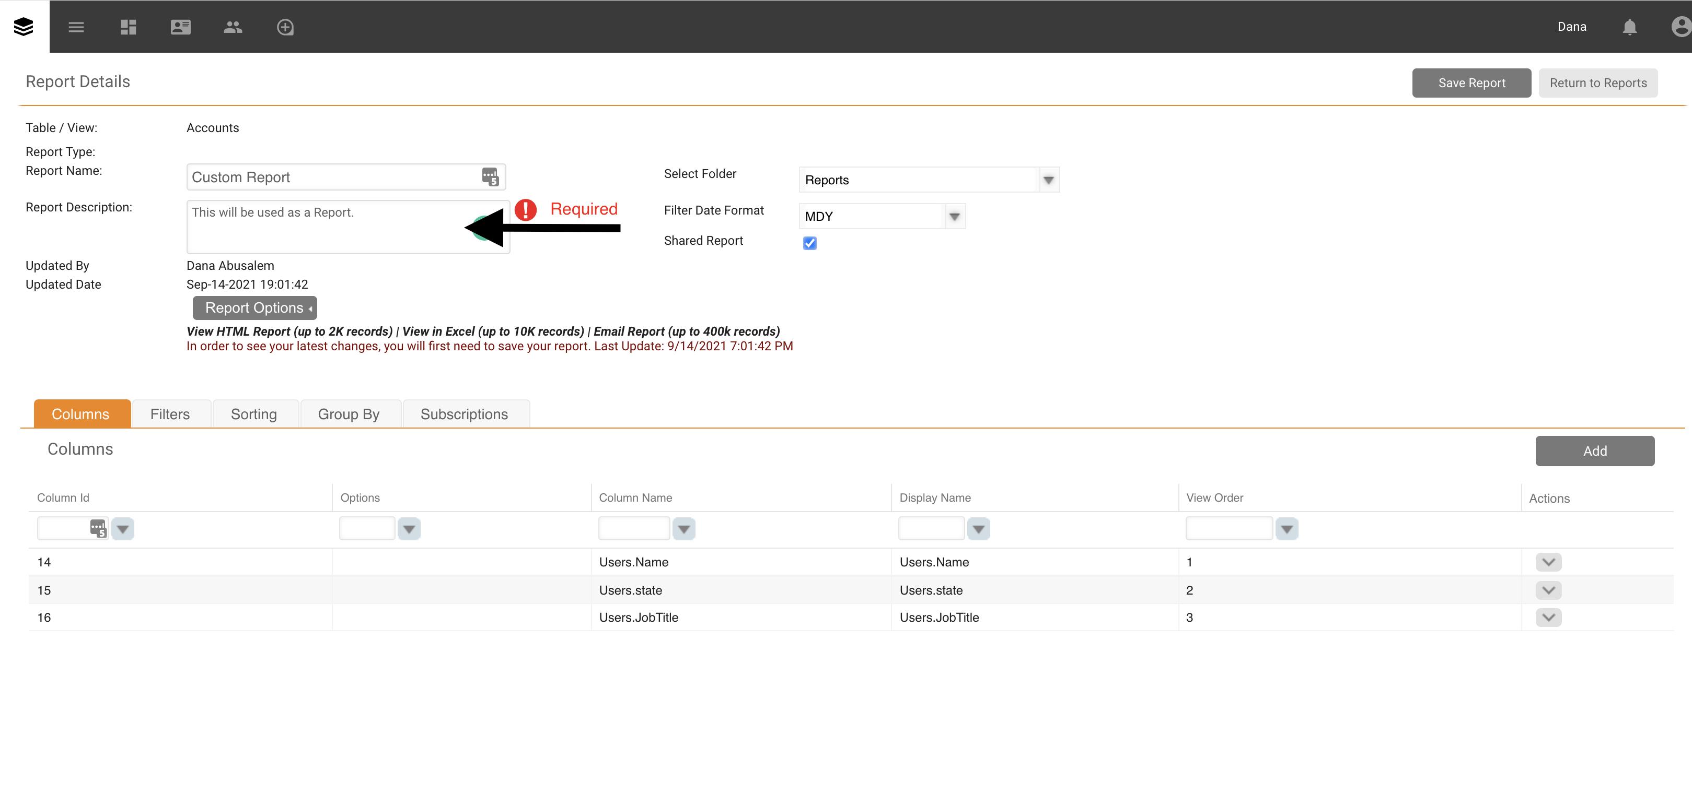Expand the Select Folder dropdown
This screenshot has width=1692, height=794.
[1048, 180]
